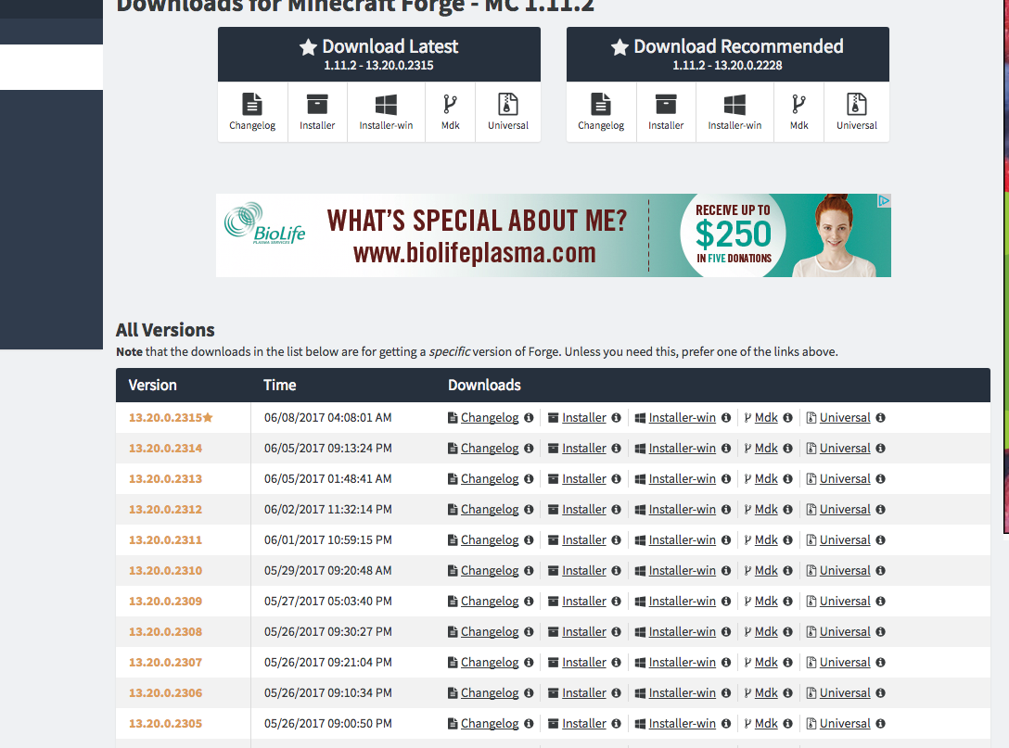
Task: Select version number 13.20.0.2313
Action: [x=165, y=478]
